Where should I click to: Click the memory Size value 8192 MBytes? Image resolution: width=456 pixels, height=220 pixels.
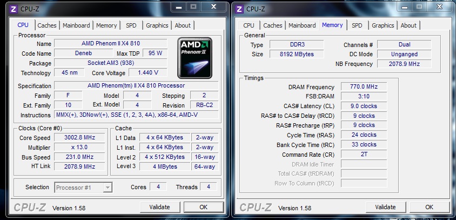[x=297, y=54]
